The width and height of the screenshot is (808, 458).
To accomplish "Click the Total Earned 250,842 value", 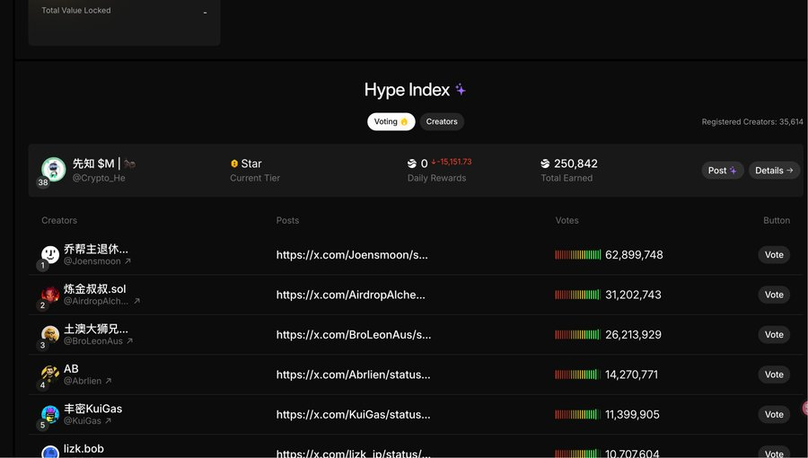I will (x=575, y=163).
